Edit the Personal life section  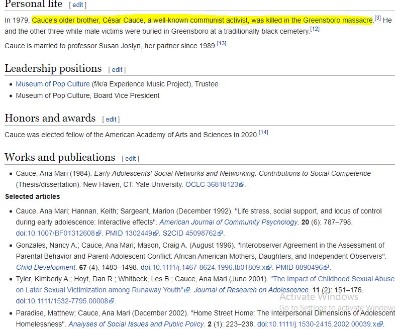[x=78, y=5]
